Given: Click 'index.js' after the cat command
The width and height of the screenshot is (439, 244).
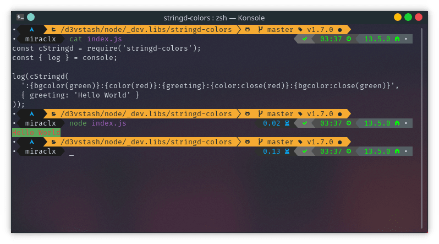Looking at the screenshot, I should click(105, 39).
